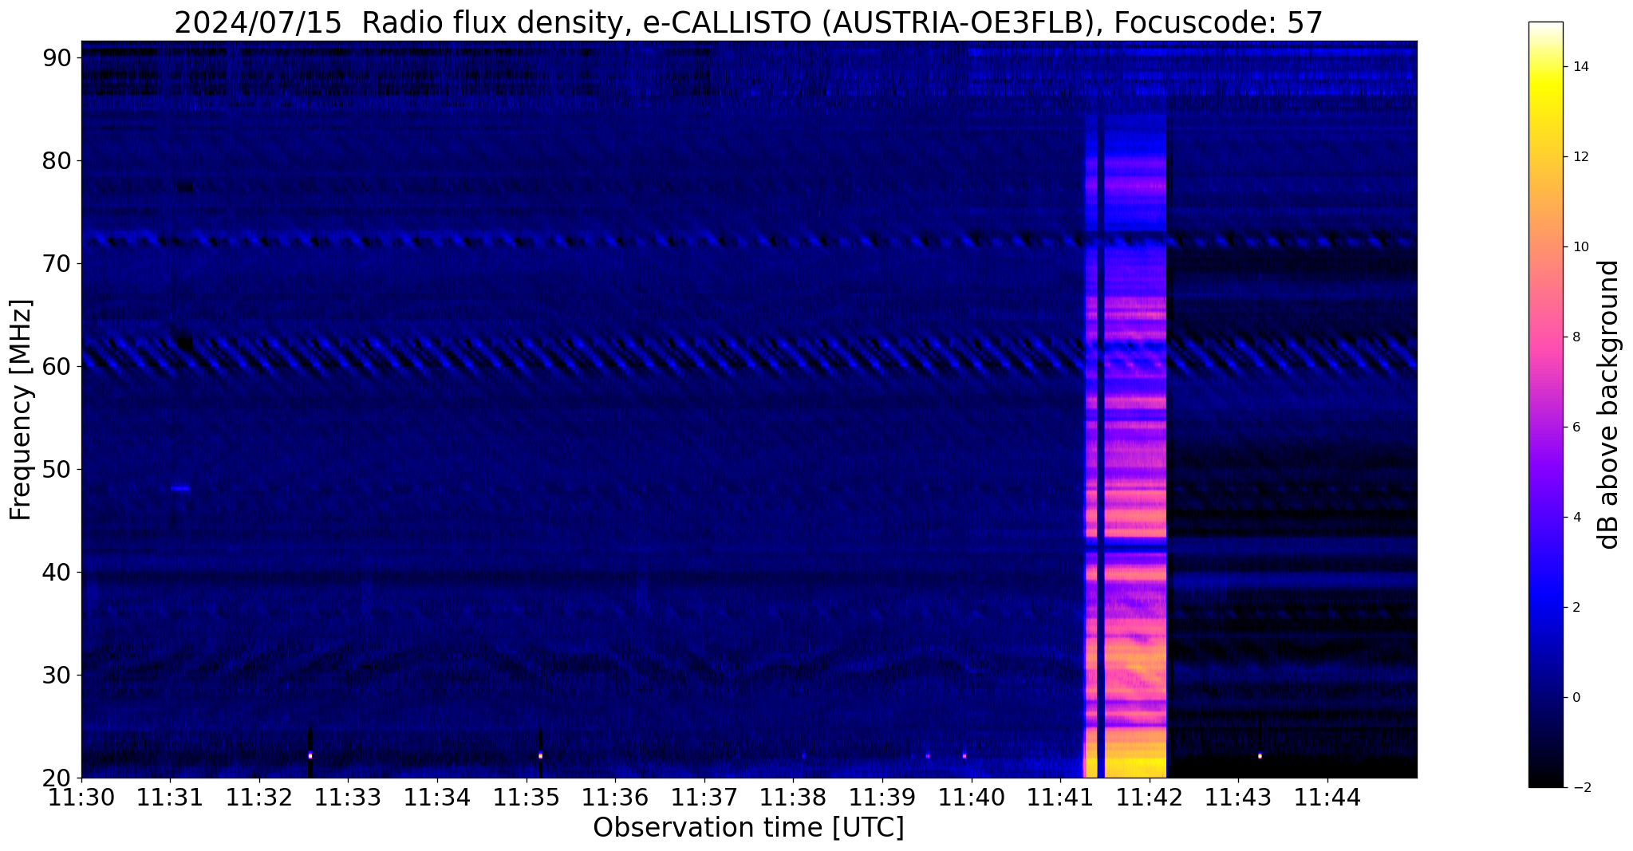Viewport: 1633px width, 851px height.
Task: Click the 11:40 time tick label
Action: 972,798
